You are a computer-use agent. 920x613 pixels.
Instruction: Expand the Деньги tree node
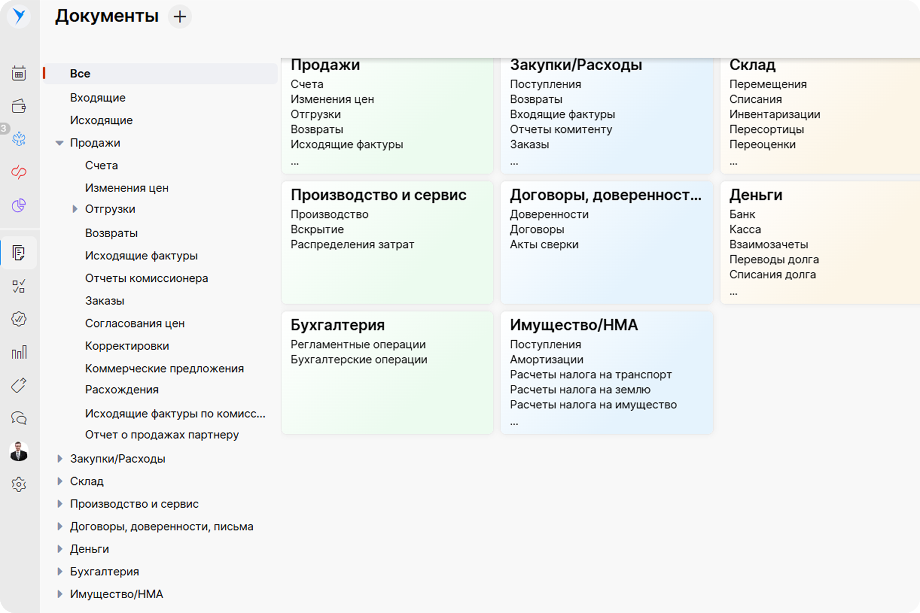(x=59, y=549)
